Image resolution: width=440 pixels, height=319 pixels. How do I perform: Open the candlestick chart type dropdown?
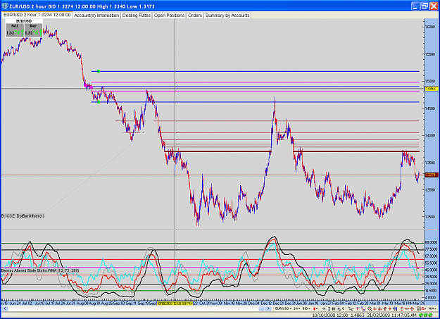(x=315, y=308)
